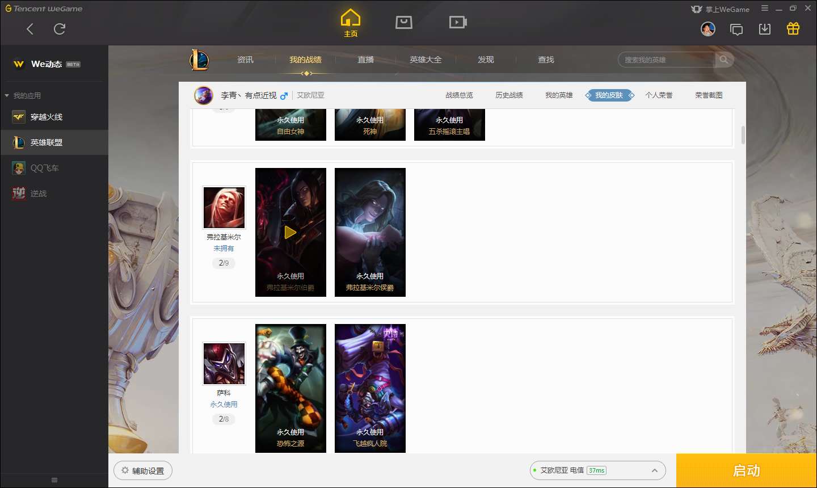
Task: Open the 恐怖之源 skin card
Action: coord(290,388)
